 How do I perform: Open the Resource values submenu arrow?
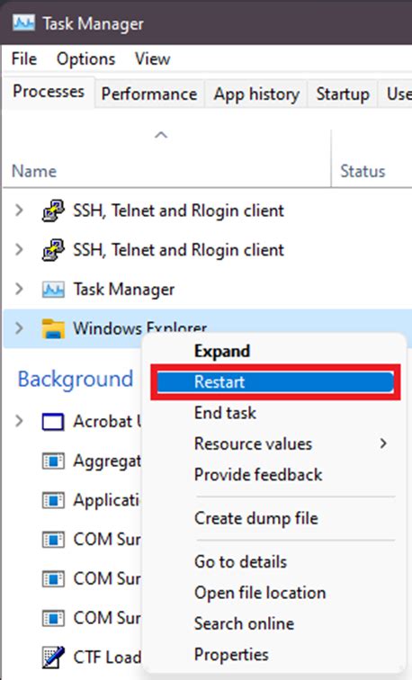click(383, 443)
